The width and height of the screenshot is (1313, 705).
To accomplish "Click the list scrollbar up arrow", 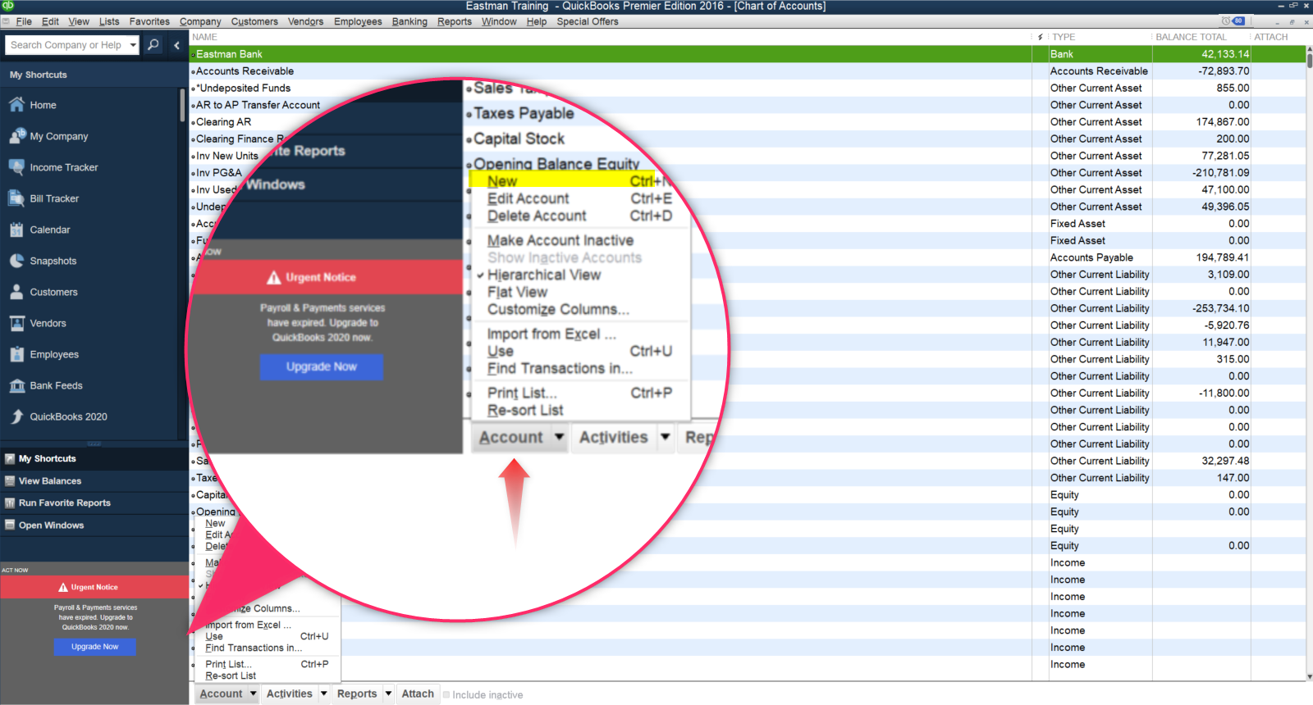I will 1309,50.
